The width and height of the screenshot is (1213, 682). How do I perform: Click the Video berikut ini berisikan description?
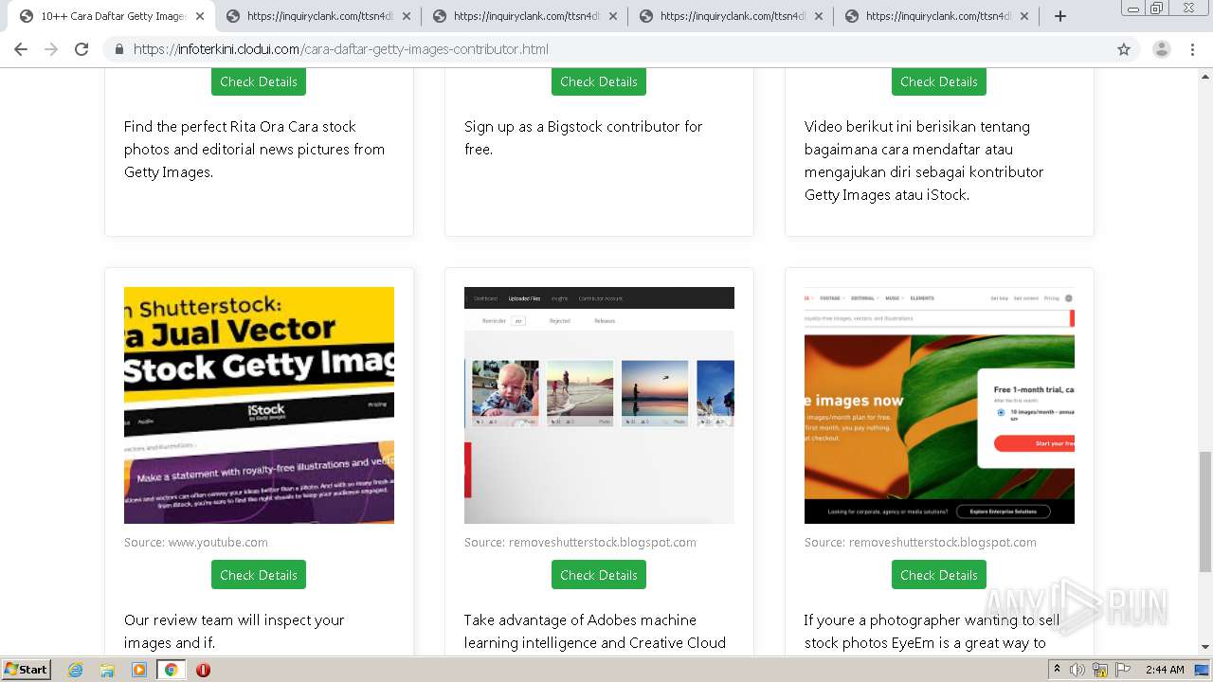click(924, 160)
